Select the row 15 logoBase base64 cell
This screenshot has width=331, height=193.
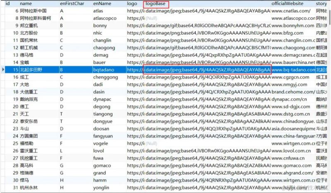coord(208,70)
